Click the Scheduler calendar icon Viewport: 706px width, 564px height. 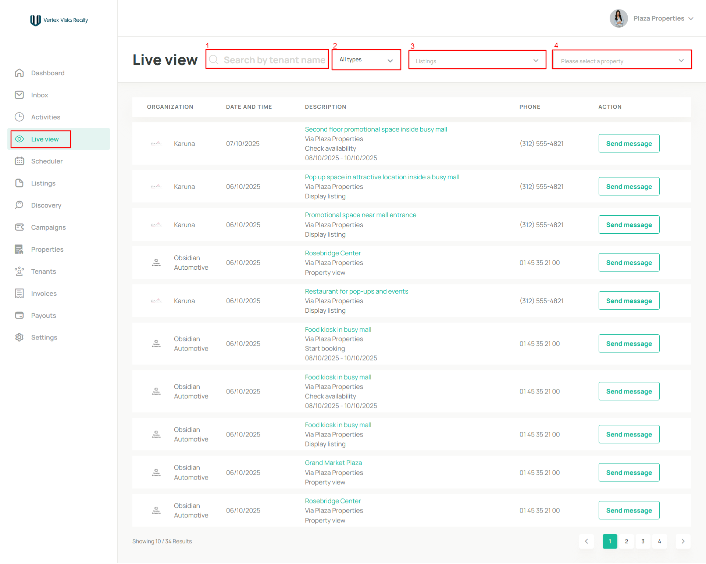pyautogui.click(x=19, y=161)
